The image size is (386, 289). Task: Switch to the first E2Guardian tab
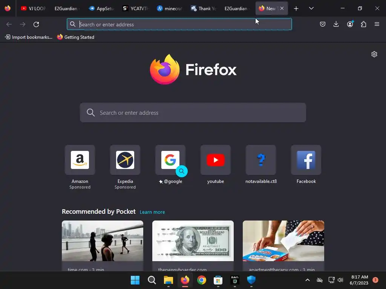66,8
